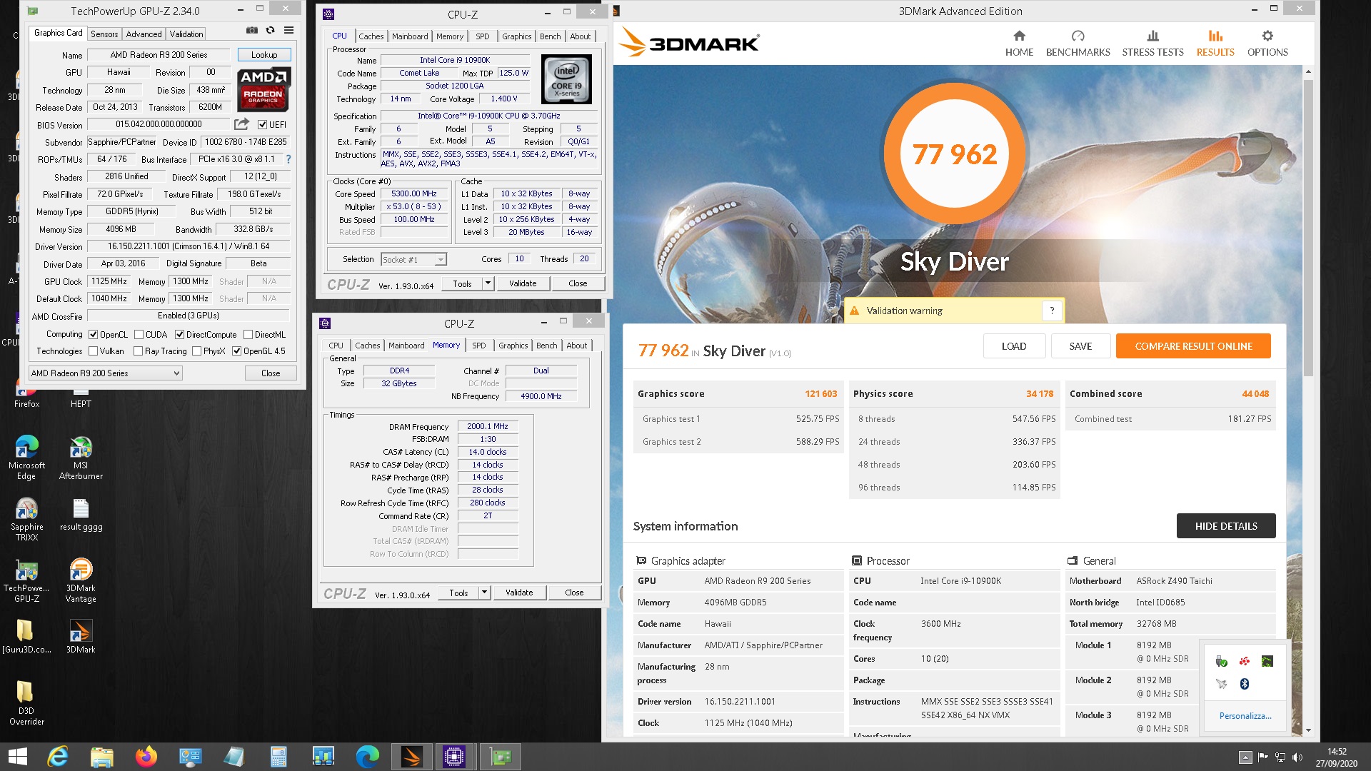Open Validation tab in GPU-Z
This screenshot has width=1371, height=771.
(x=186, y=34)
